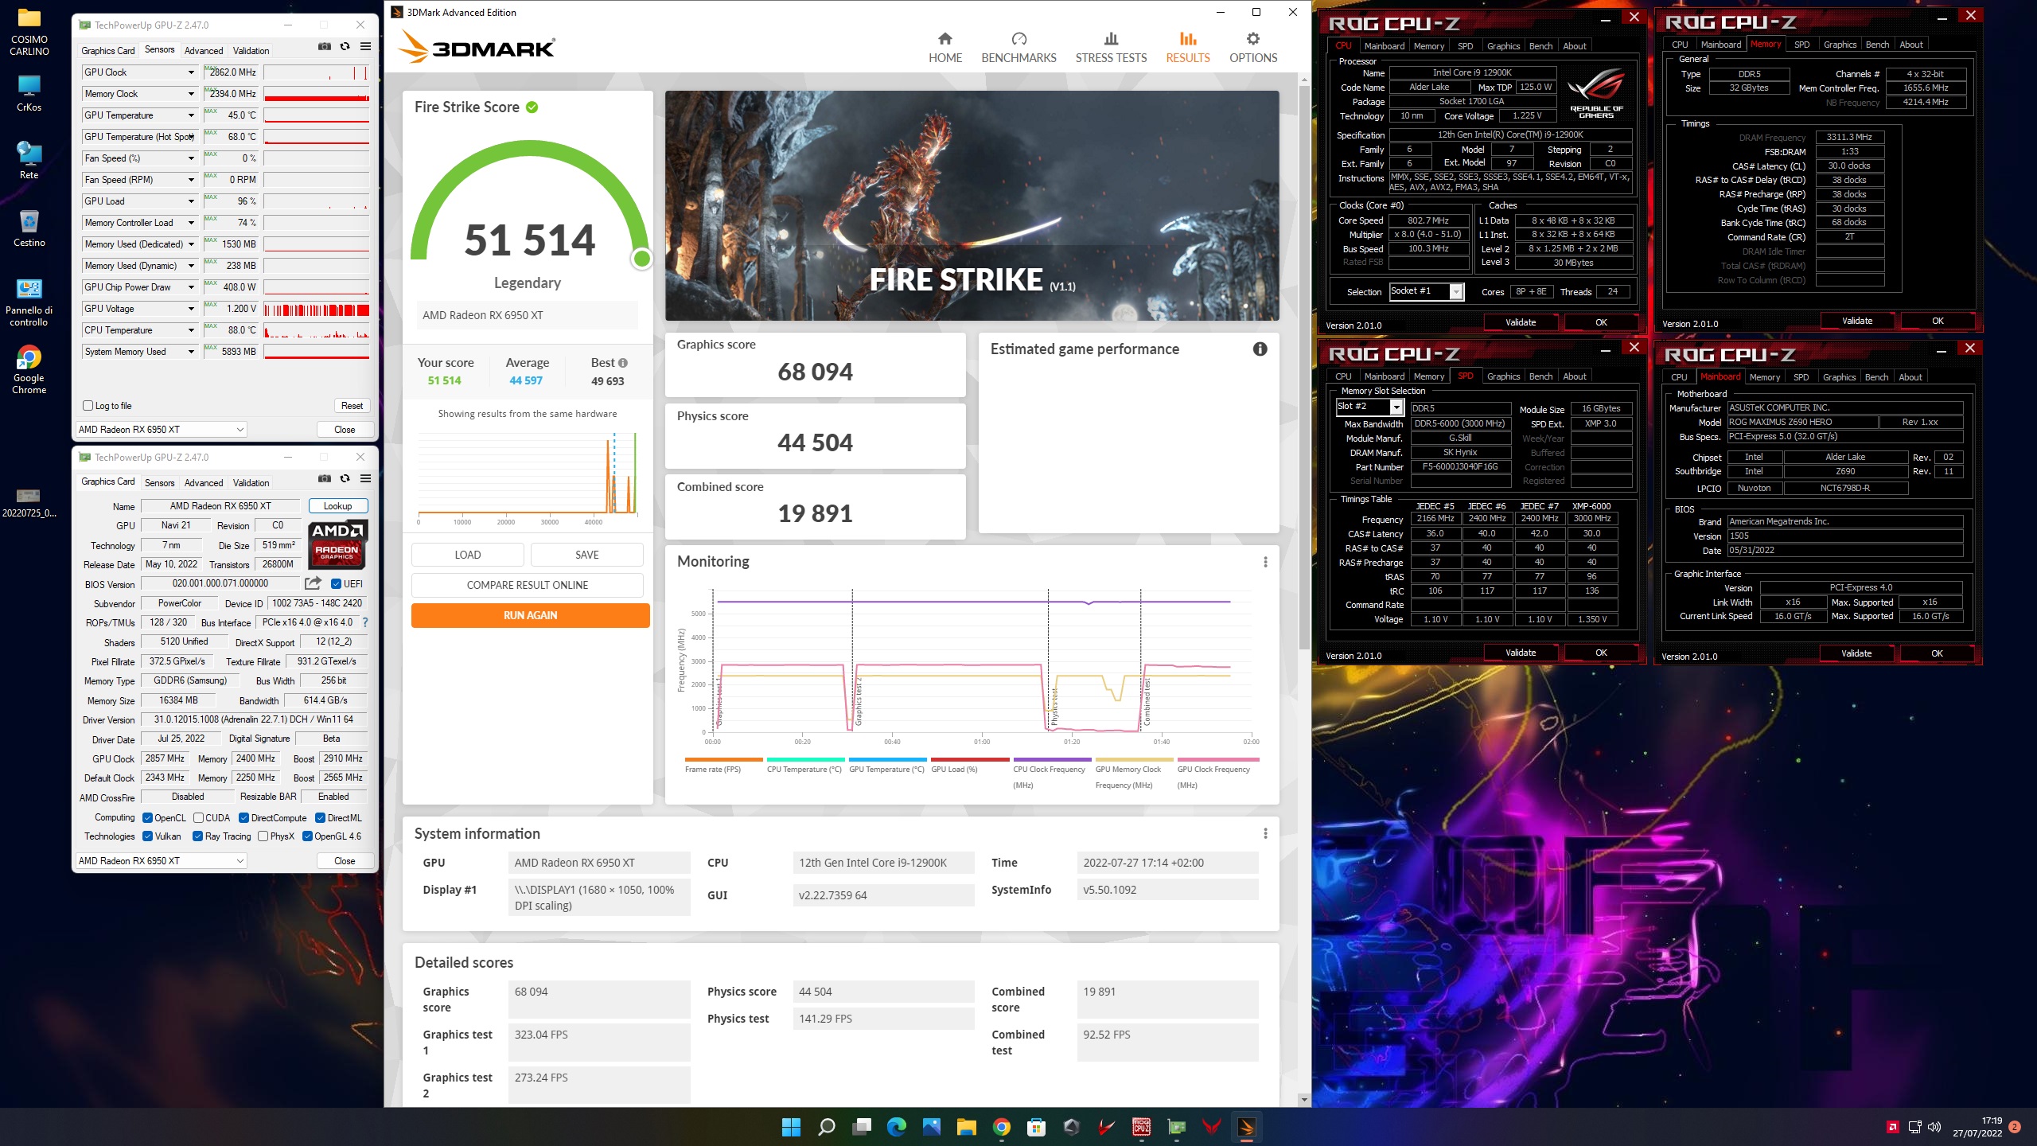The height and width of the screenshot is (1146, 2037).
Task: Click the Bus Interface question mark
Action: [x=365, y=622]
